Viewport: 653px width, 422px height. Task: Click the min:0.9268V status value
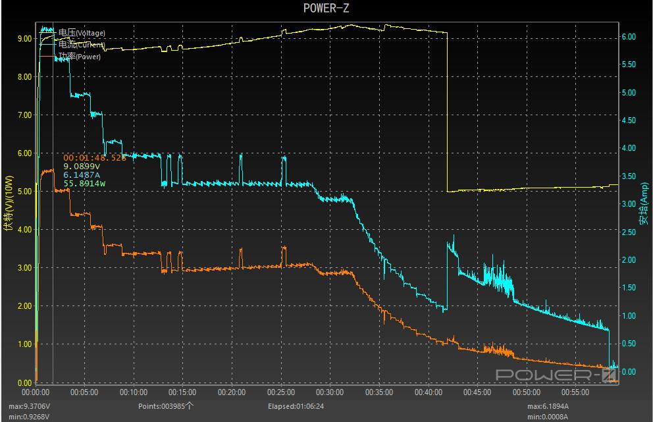[x=29, y=417]
